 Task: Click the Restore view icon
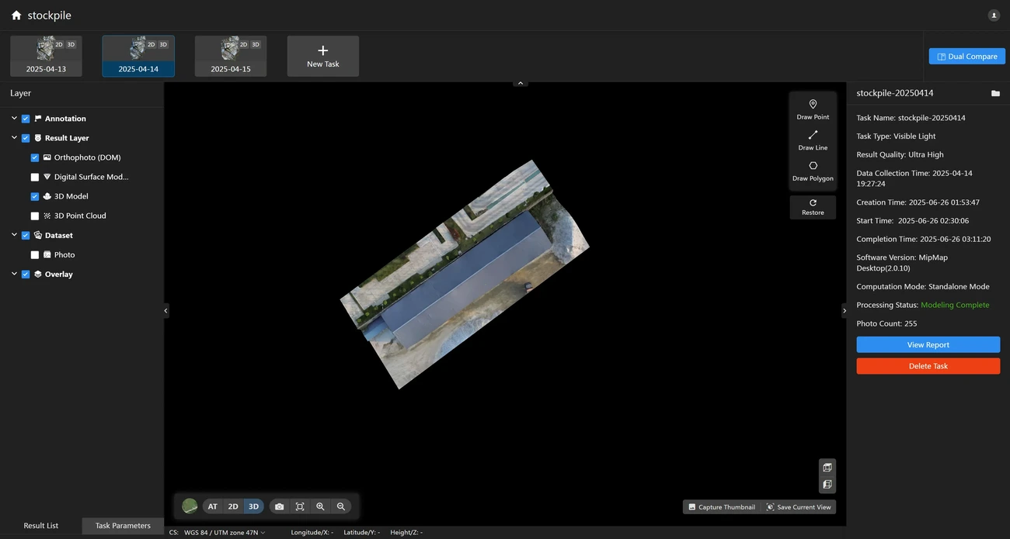click(x=813, y=207)
